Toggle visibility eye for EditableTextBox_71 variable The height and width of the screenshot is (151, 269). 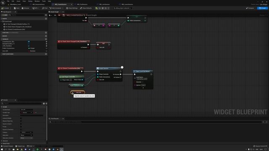46,44
